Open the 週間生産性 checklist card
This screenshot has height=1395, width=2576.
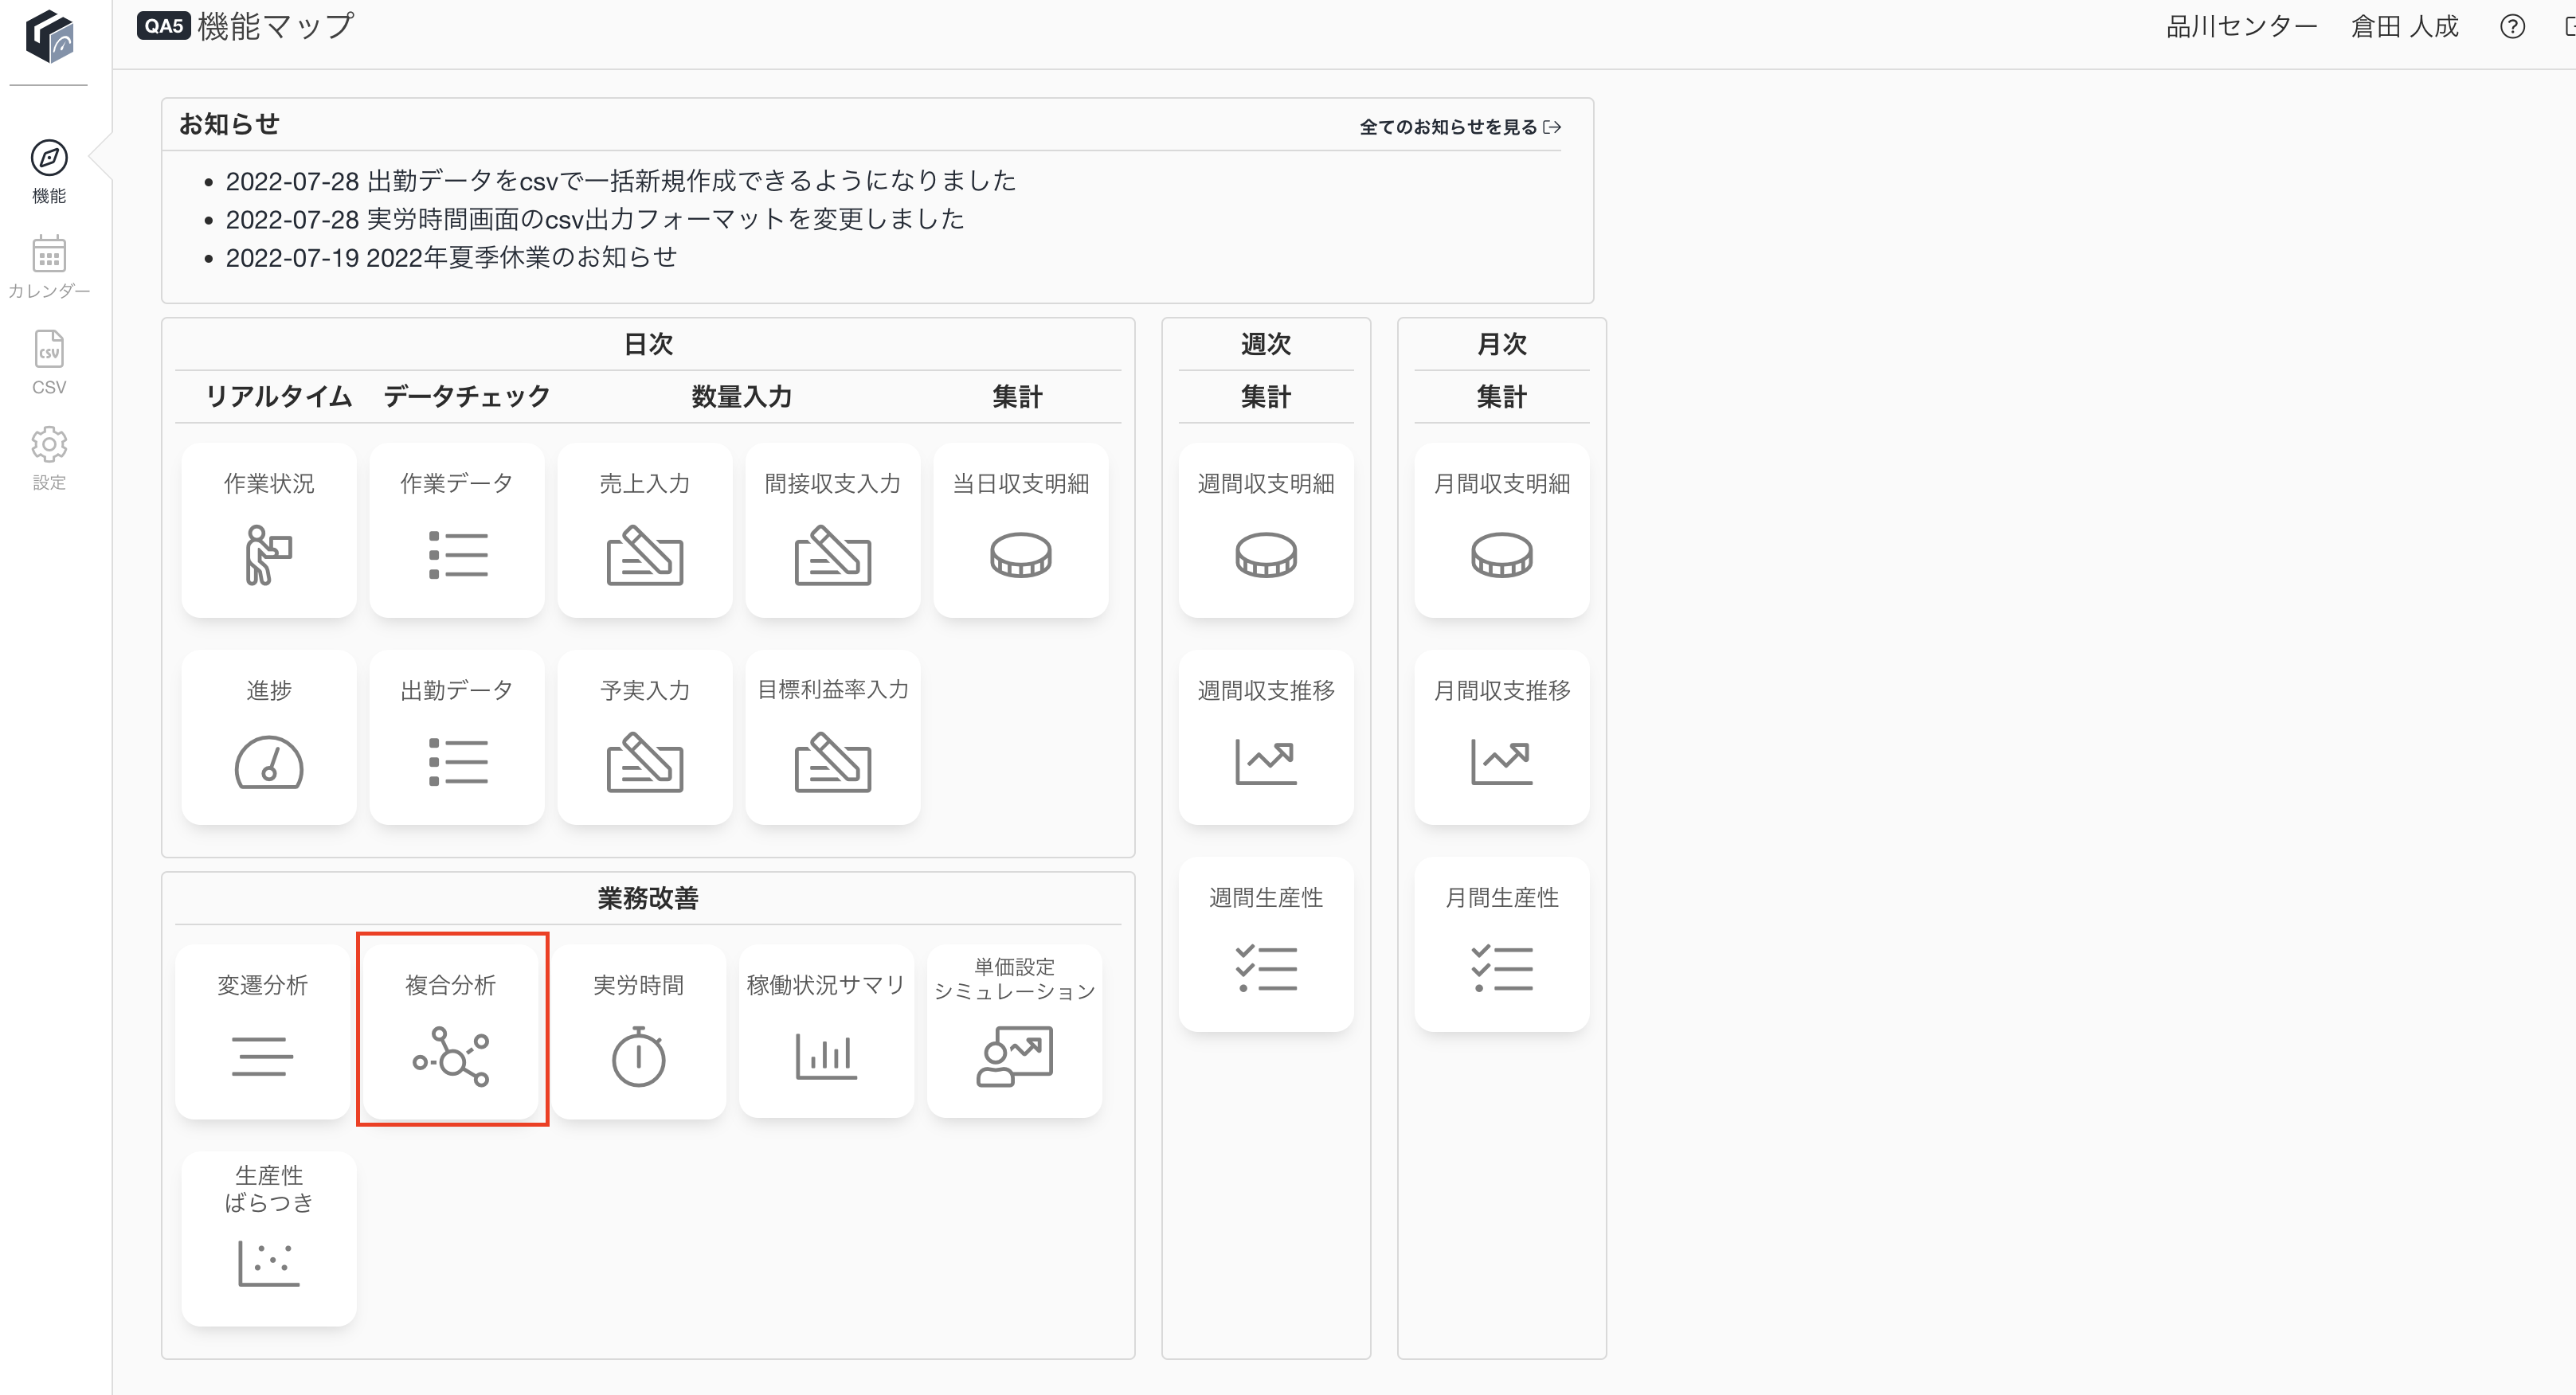(x=1266, y=944)
